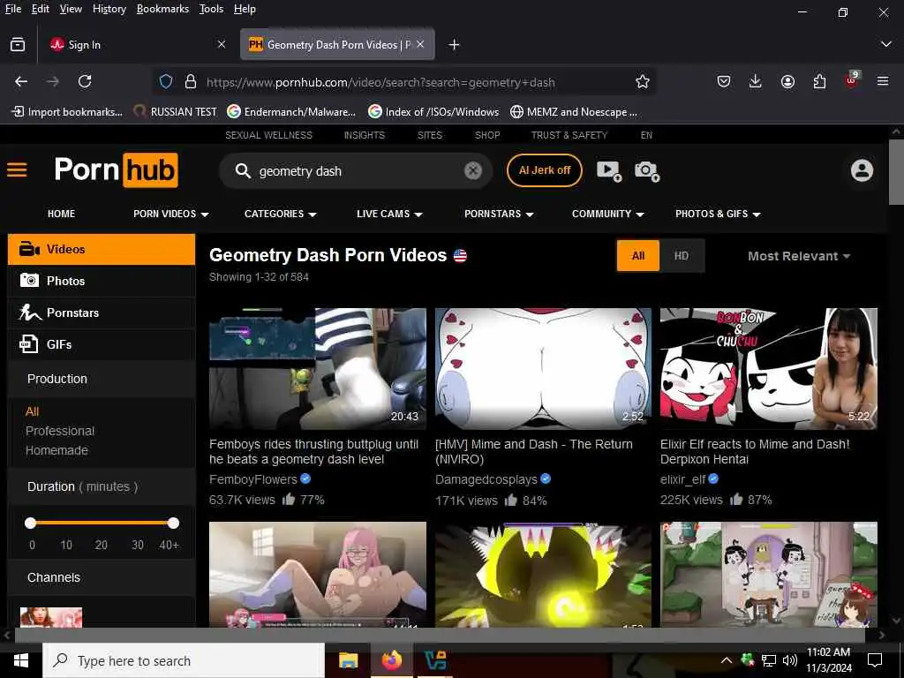Click the Firefox taskbar icon
The image size is (904, 678).
point(391,660)
